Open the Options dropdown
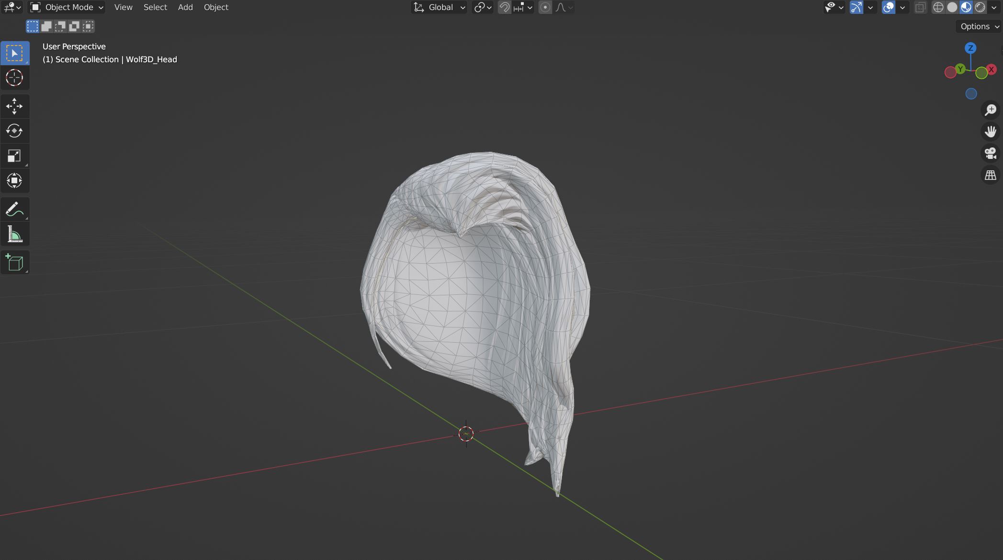This screenshot has width=1003, height=560. [x=980, y=26]
